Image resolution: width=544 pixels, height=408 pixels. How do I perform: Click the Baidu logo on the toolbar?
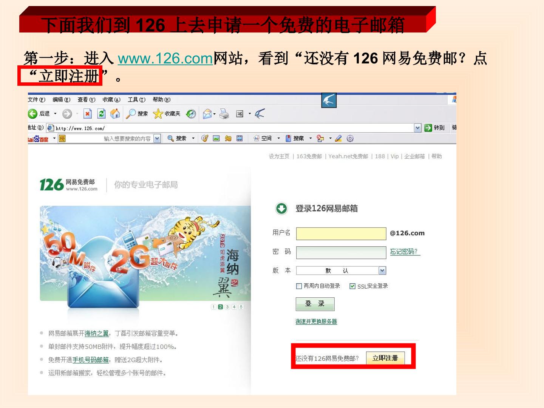[x=39, y=139]
